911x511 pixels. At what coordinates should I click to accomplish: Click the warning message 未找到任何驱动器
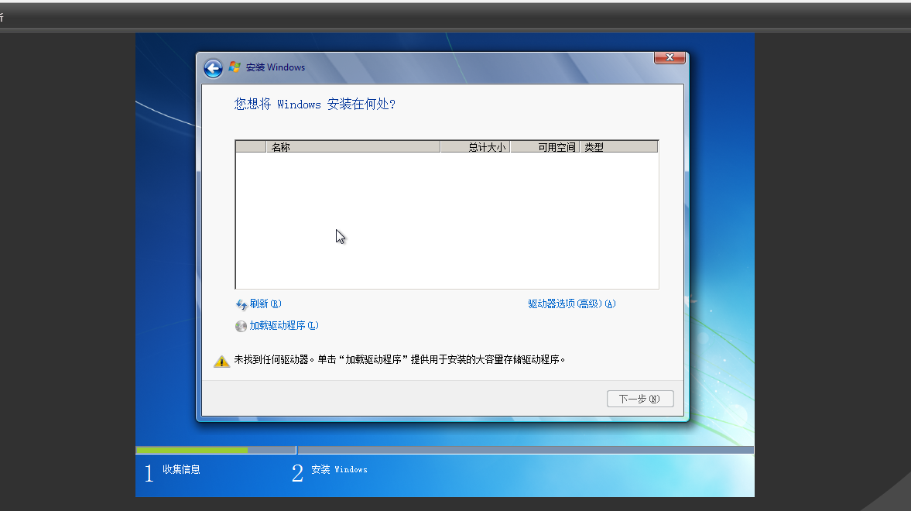tap(399, 360)
